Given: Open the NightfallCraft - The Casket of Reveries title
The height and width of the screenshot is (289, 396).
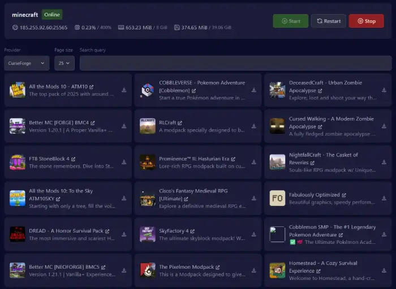Looking at the screenshot, I should point(323,159).
